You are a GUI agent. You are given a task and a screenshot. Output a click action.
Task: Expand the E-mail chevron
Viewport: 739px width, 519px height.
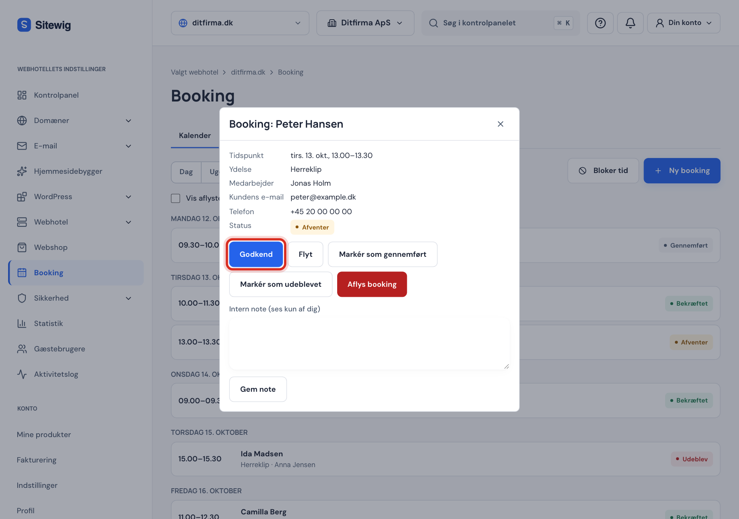[x=129, y=146]
